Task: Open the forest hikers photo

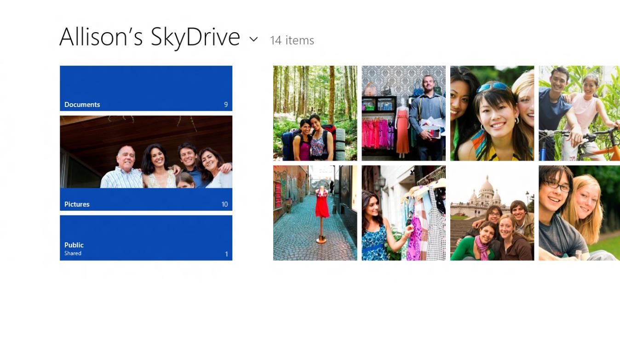Action: tap(315, 113)
